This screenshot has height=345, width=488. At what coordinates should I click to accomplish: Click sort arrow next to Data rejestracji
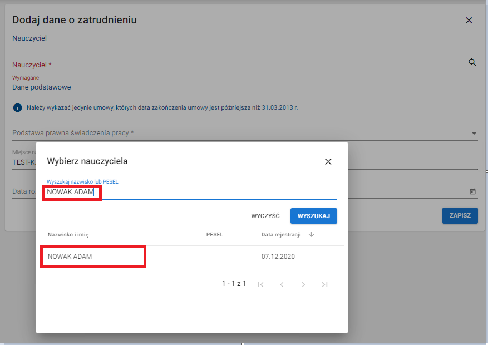pos(311,235)
